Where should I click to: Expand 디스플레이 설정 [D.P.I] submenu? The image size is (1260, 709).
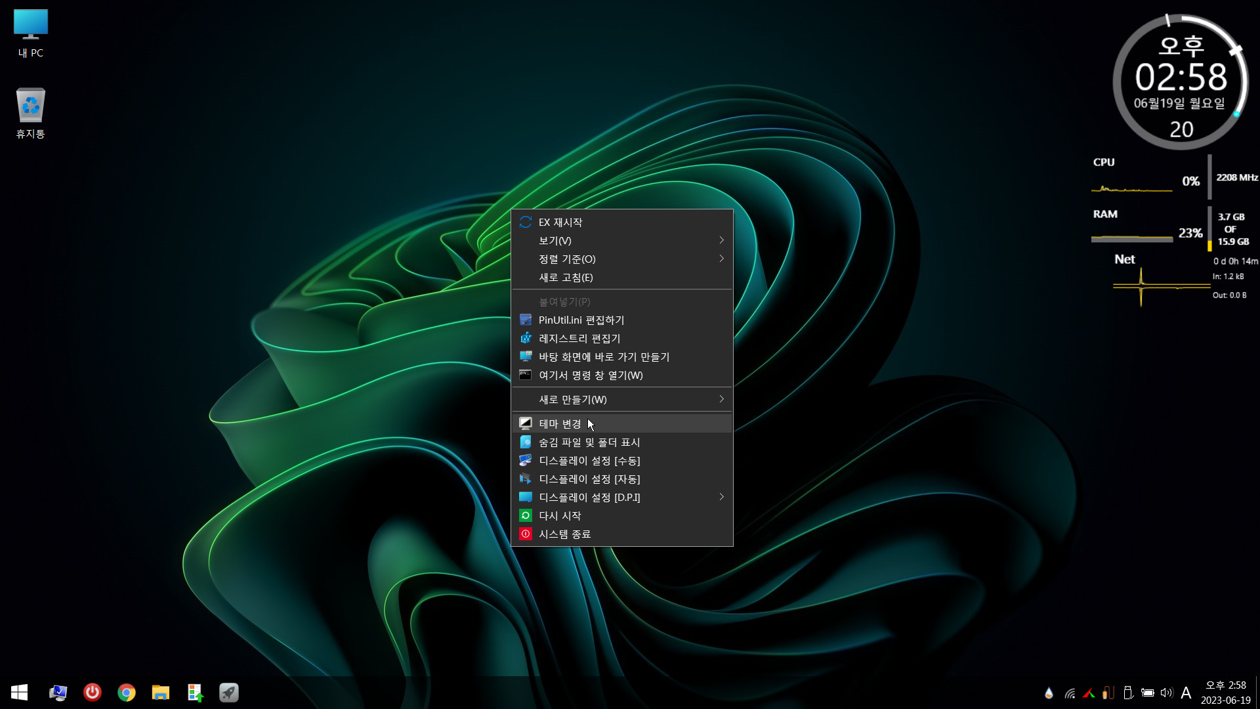point(622,497)
